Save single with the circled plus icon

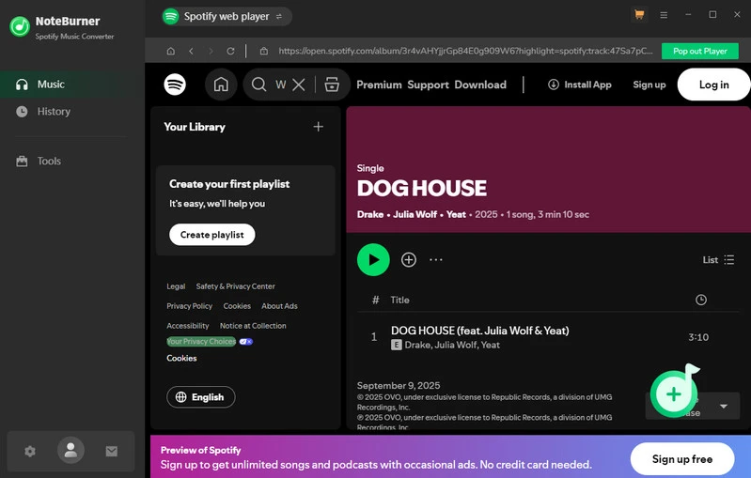click(409, 260)
